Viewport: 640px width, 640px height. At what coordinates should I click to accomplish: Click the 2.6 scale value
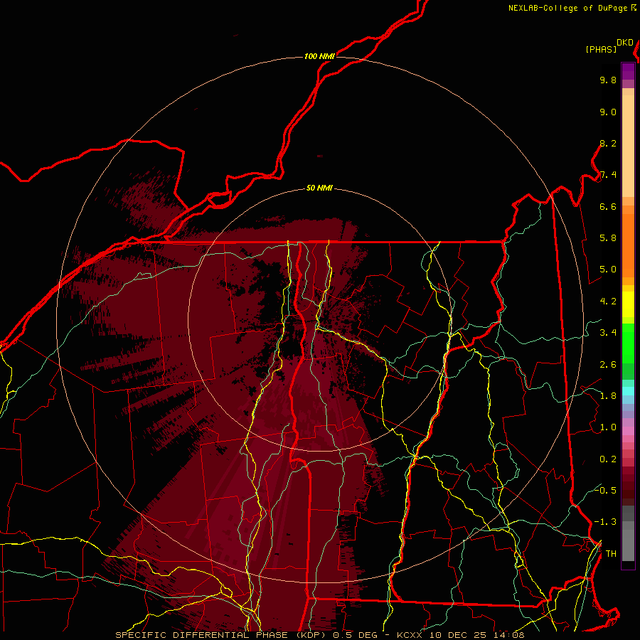(x=608, y=365)
